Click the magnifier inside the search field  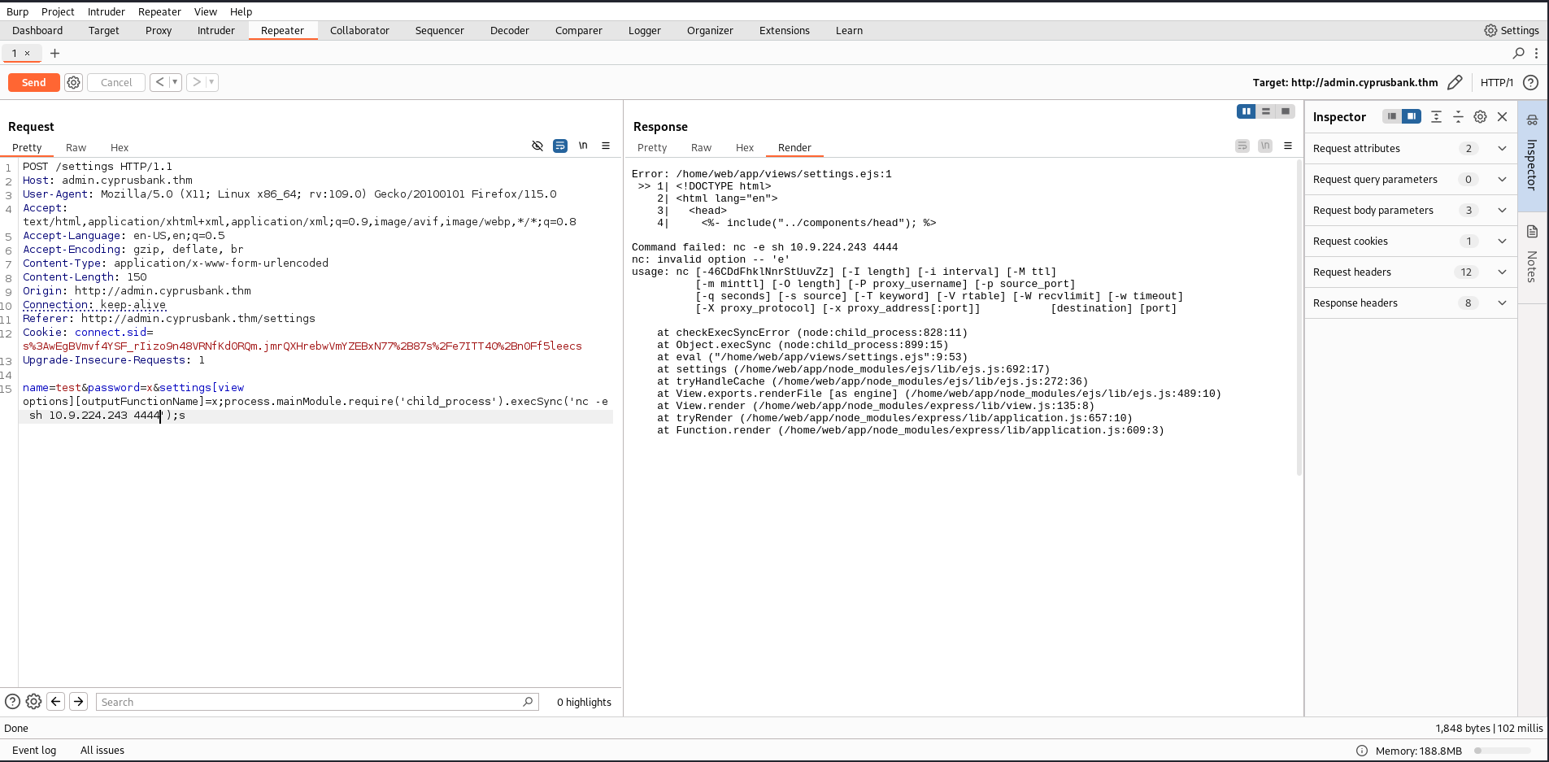(529, 701)
